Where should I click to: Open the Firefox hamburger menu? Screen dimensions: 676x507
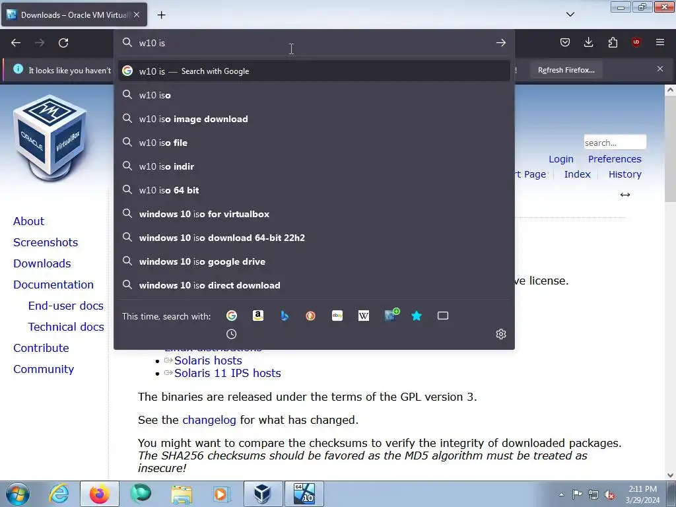pyautogui.click(x=660, y=42)
